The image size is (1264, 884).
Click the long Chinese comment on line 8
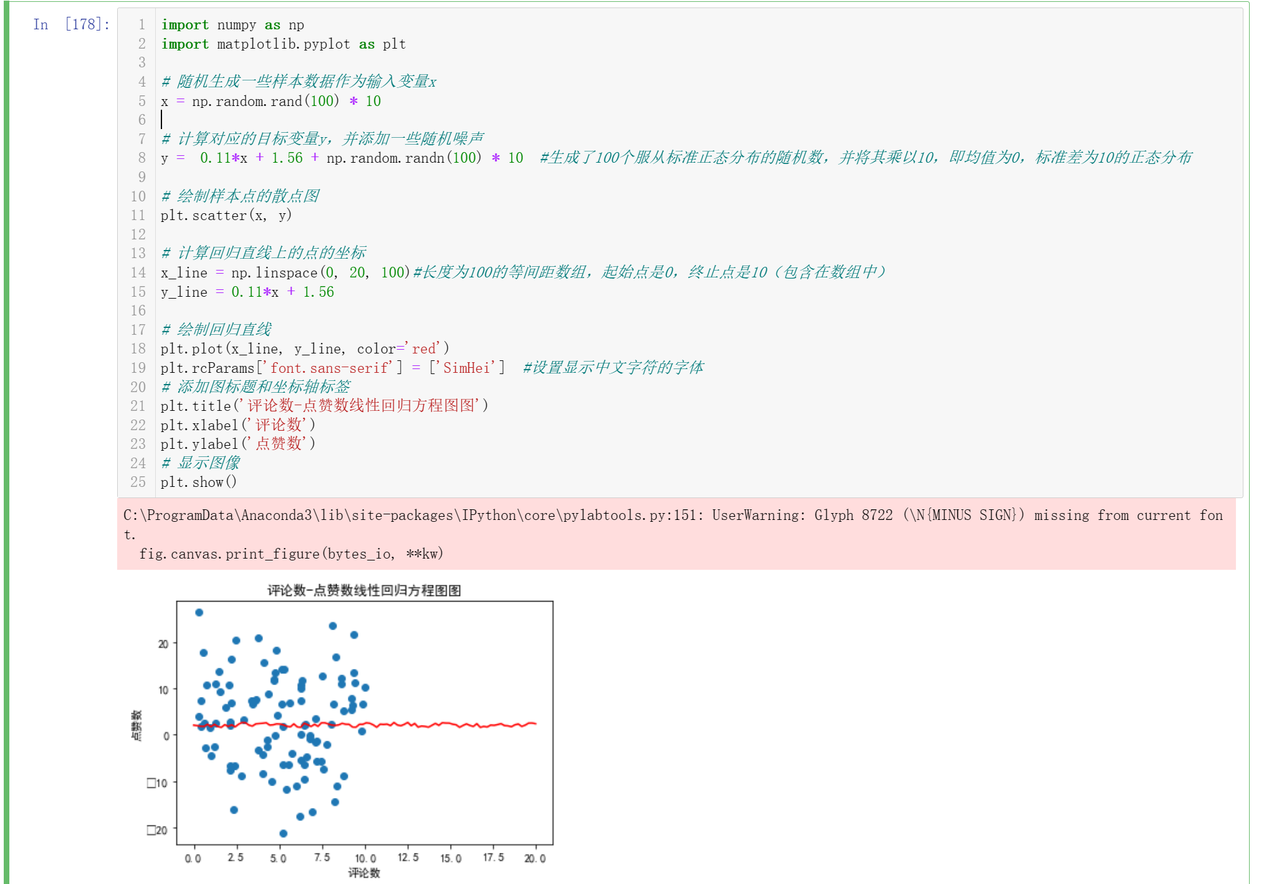(x=865, y=158)
